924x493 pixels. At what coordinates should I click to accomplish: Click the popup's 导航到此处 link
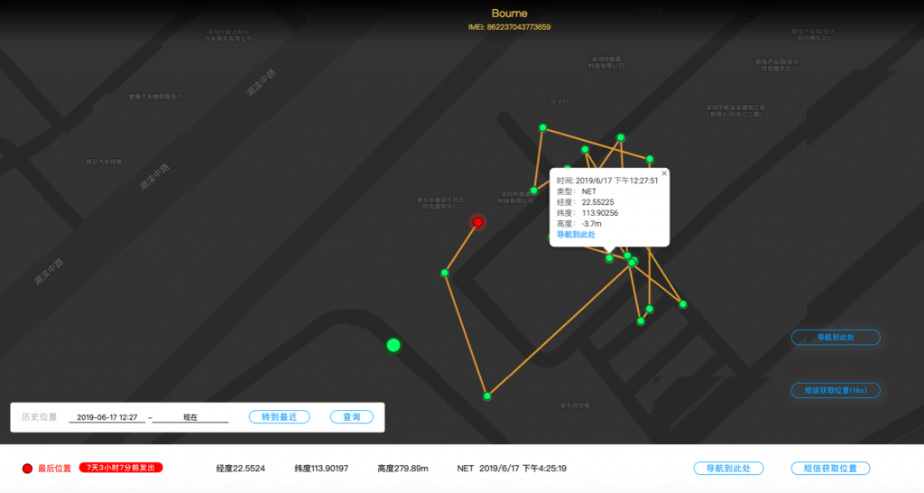point(576,235)
